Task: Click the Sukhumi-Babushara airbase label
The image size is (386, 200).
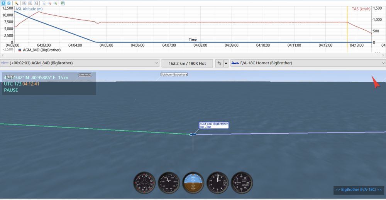Action: (174, 74)
